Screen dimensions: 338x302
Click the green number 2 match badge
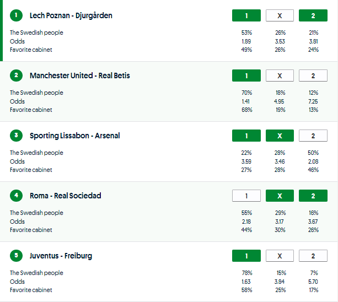pos(16,75)
